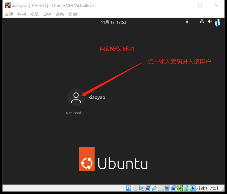Image resolution: width=227 pixels, height=194 pixels.
Task: Click the hard disk activity status icon
Action: pyautogui.click(x=129, y=188)
